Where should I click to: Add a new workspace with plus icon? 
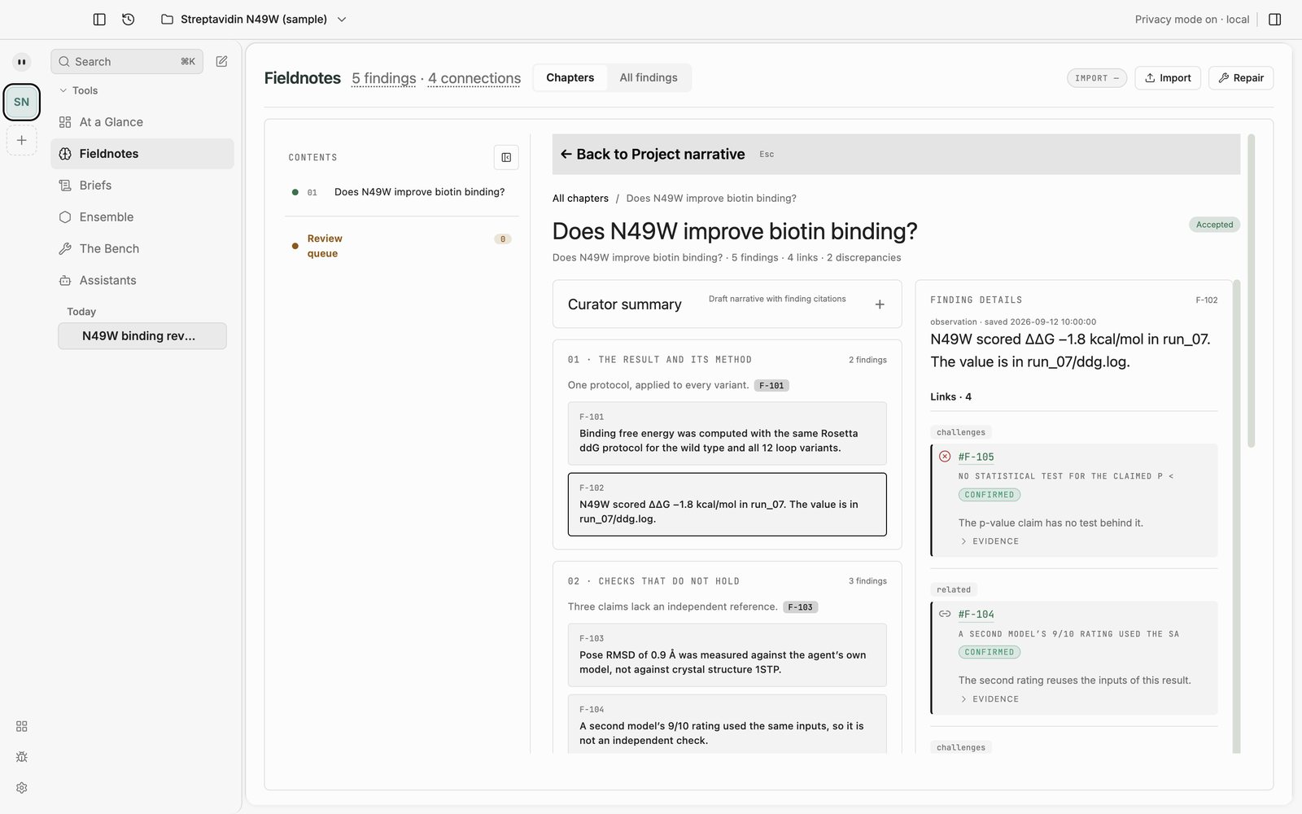point(22,140)
